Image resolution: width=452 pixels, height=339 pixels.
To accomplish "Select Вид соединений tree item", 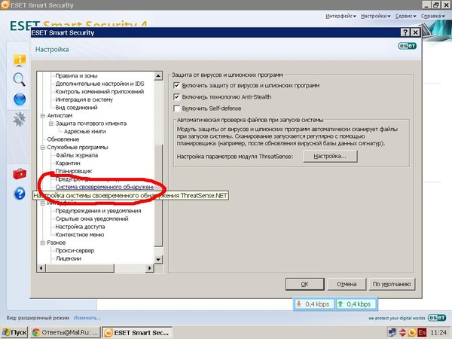I will pyautogui.click(x=76, y=108).
